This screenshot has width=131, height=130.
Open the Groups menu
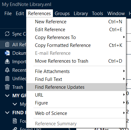[62, 14]
